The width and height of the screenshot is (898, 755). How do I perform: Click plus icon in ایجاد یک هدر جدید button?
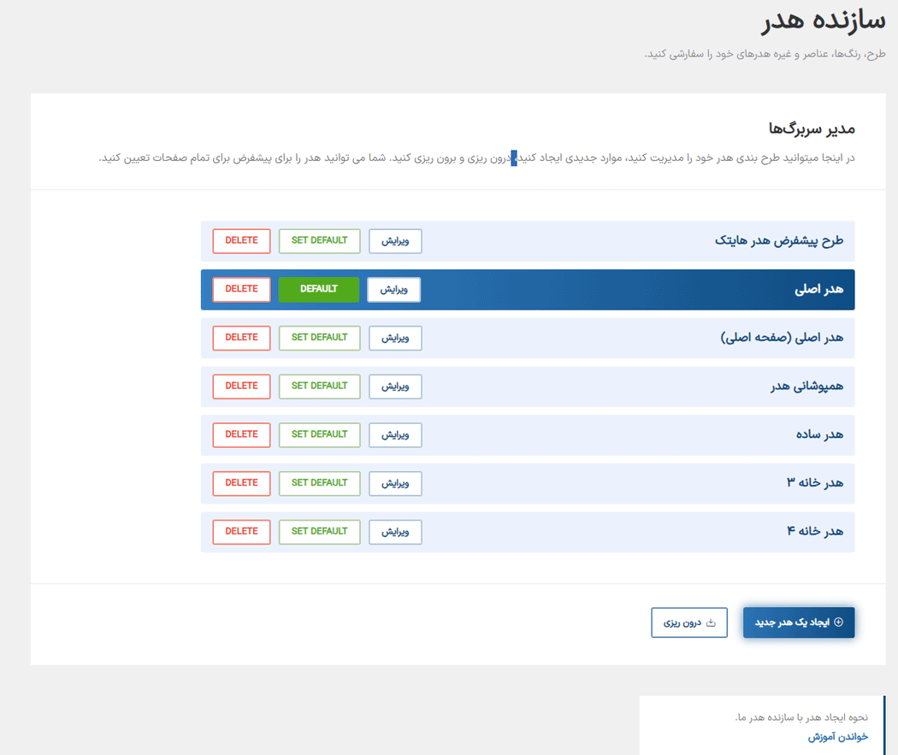click(838, 622)
